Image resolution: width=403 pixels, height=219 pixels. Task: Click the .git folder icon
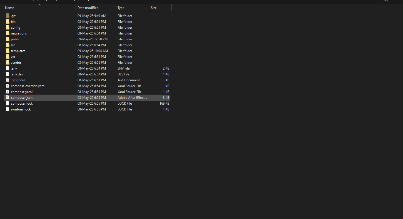click(x=8, y=16)
